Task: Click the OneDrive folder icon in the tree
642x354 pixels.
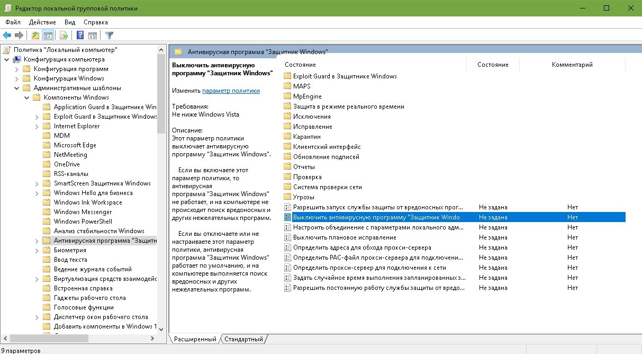Action: click(48, 164)
